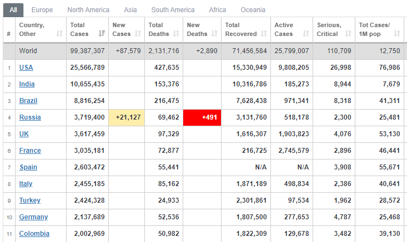This screenshot has width=407, height=242.
Task: Switch to the North America tab
Action: (x=88, y=10)
